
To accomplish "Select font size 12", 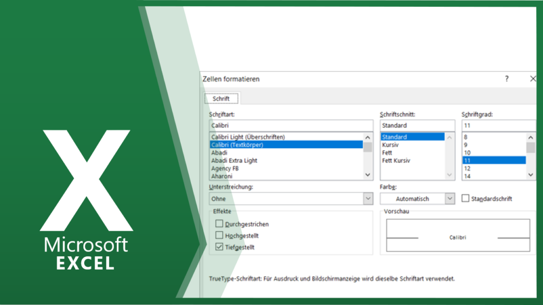I will pos(494,169).
